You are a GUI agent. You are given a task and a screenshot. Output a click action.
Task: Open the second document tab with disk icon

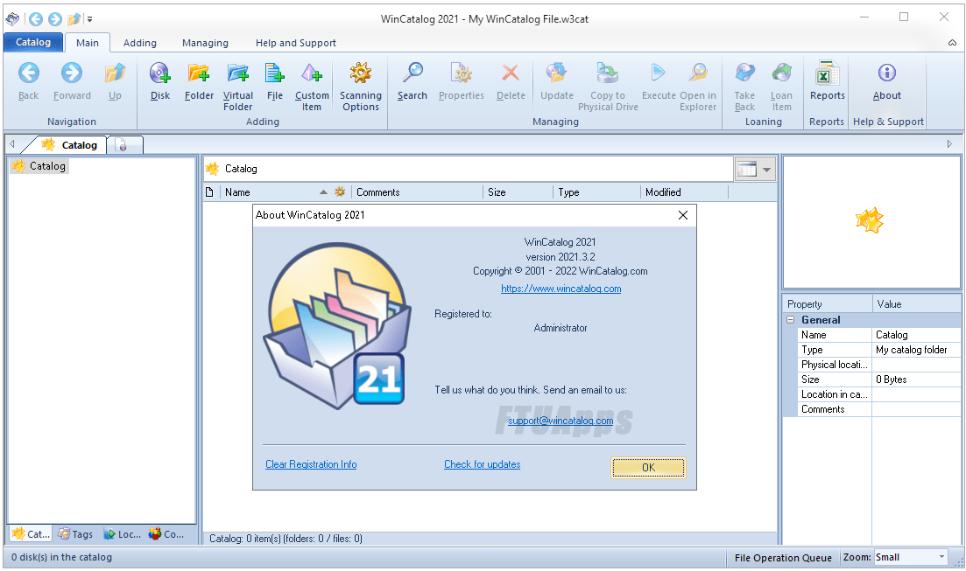(124, 145)
